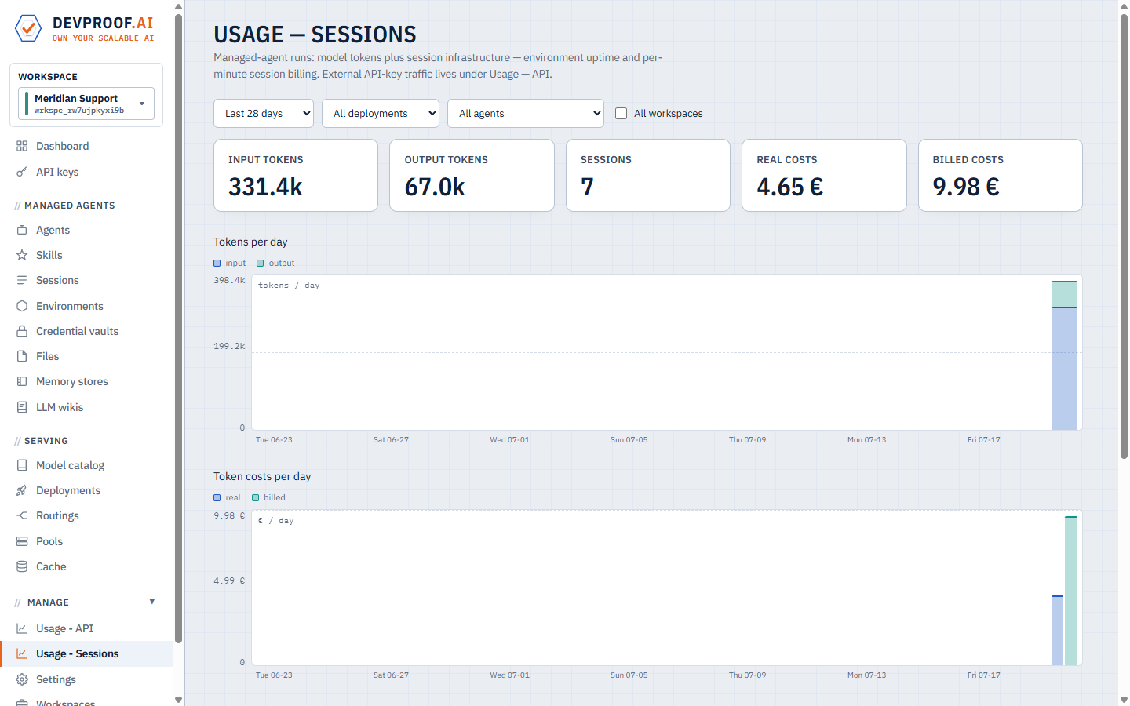This screenshot has height=706, width=1130.
Task: Click the Usage - API chart icon
Action: (x=22, y=628)
